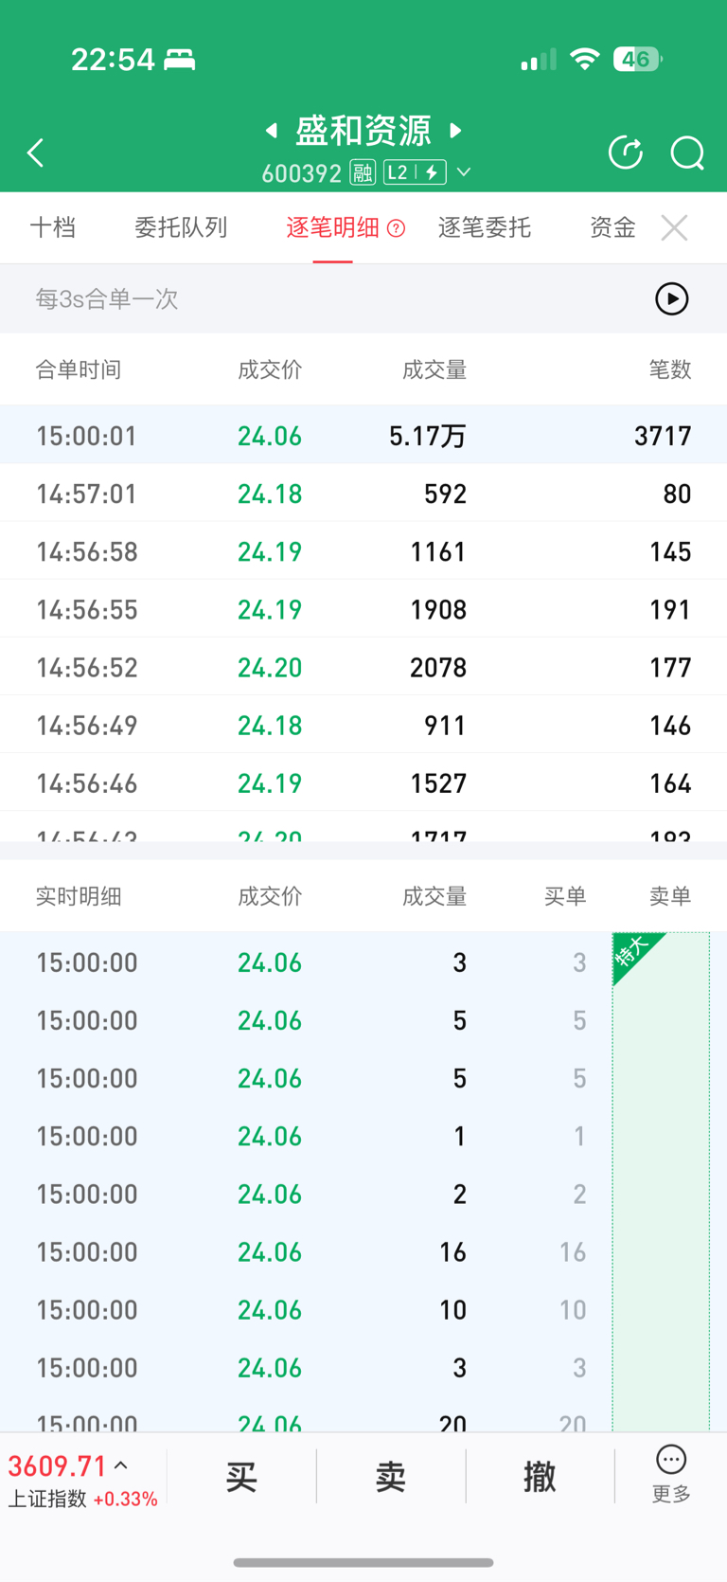
Task: Tap the 卖 sell button
Action: 391,1476
